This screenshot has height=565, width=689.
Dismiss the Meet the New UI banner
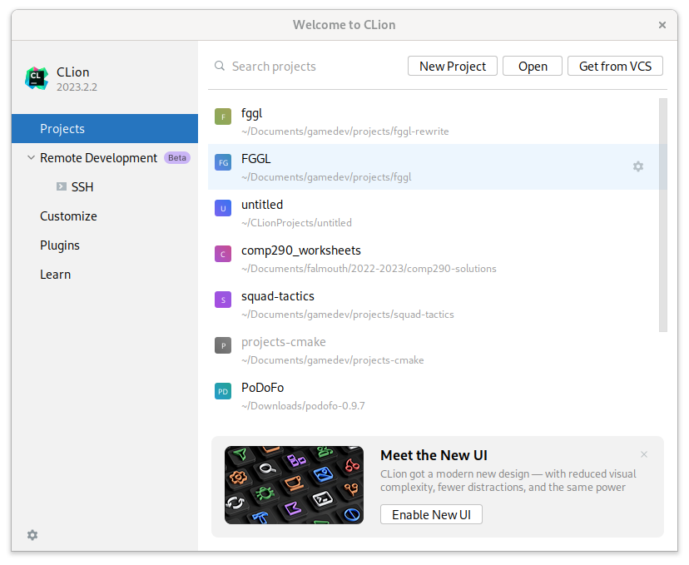coord(644,454)
